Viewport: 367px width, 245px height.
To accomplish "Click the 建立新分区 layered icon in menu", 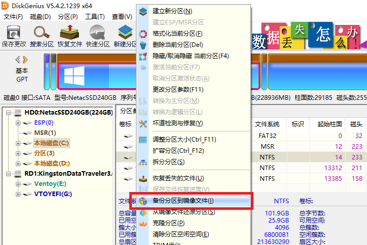I will point(143,11).
